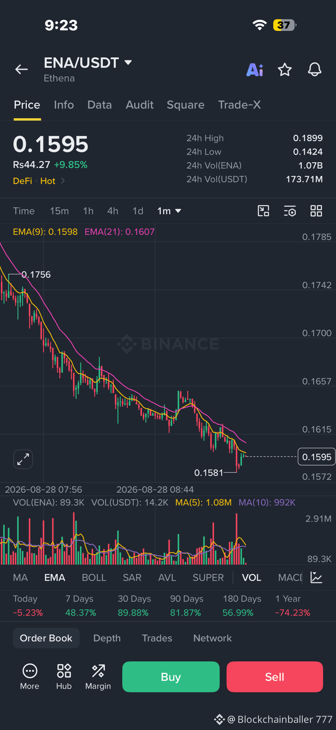This screenshot has width=336, height=730.
Task: Open chart indicator settings icon
Action: click(290, 211)
